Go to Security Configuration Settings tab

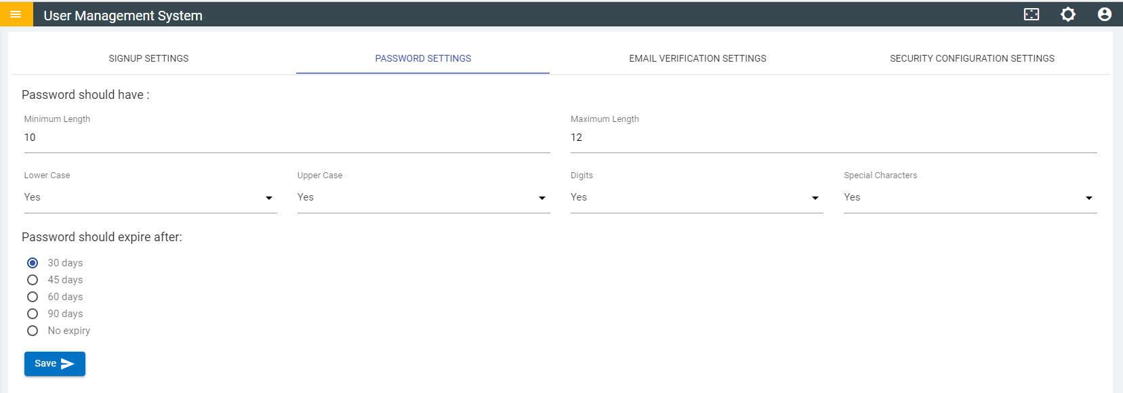[972, 58]
